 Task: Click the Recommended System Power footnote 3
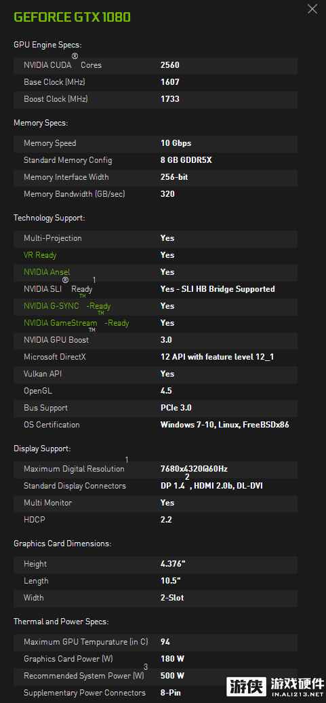click(x=146, y=667)
